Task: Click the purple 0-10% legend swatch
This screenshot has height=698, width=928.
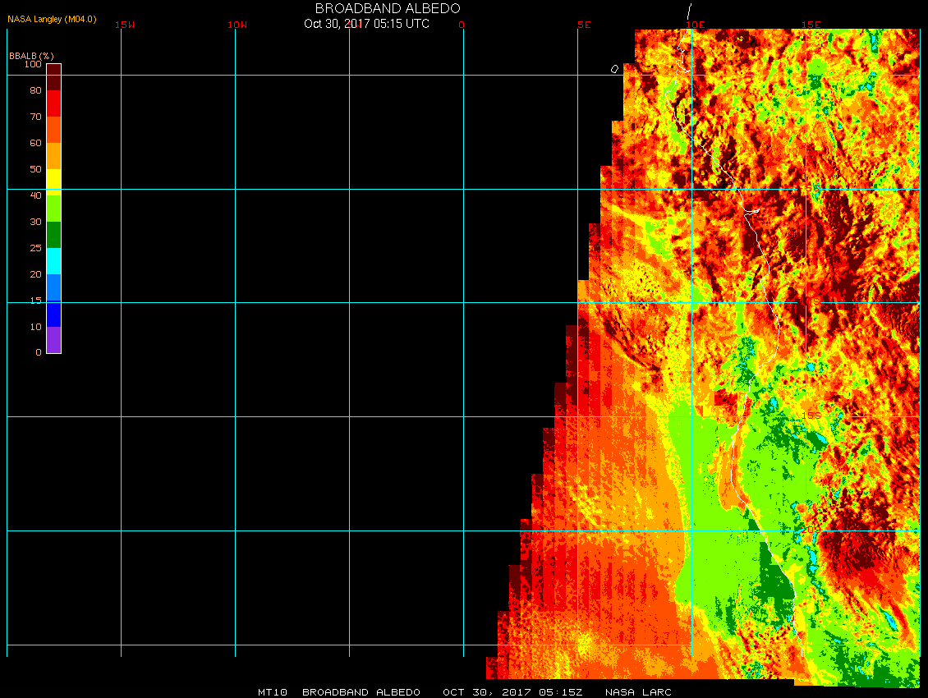Action: (53, 340)
